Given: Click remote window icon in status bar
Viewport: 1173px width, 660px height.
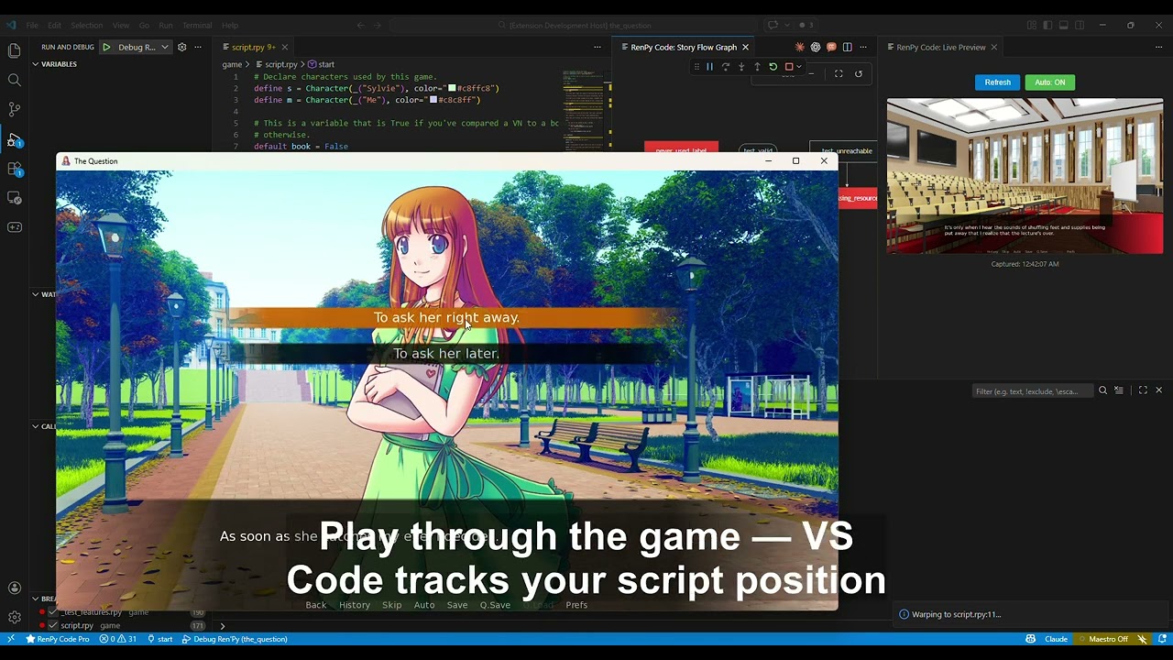Looking at the screenshot, I should click(x=10, y=639).
